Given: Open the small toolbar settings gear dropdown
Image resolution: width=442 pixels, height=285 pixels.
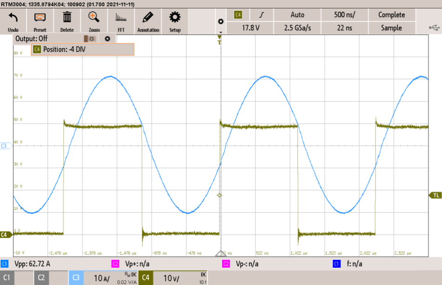Looking at the screenshot, I should pos(221,22).
